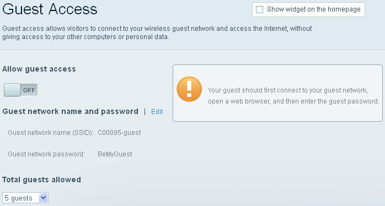
Task: Tick the Show widget on homepage checkbox
Action: pos(260,9)
